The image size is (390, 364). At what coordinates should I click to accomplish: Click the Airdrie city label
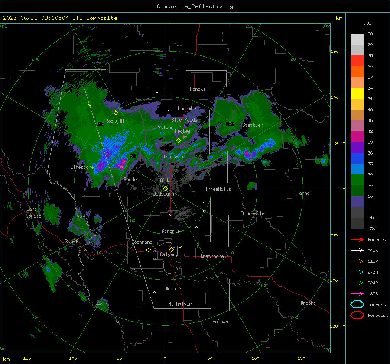point(171,231)
